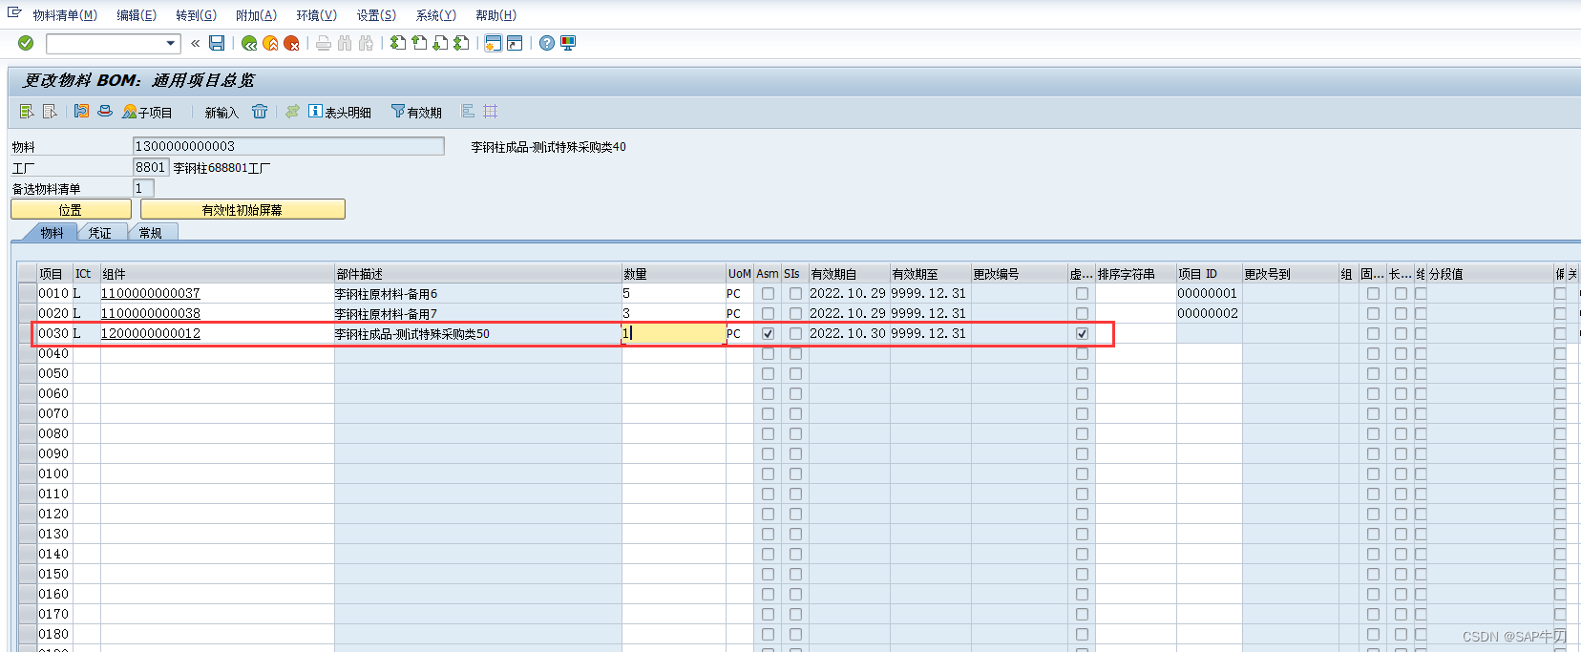Go to Next Page icon
The width and height of the screenshot is (1581, 652).
click(440, 43)
